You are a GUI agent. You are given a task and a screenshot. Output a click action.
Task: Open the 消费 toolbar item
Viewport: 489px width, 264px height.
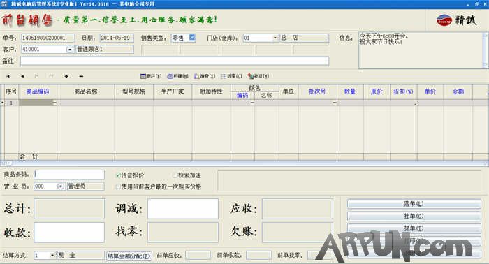[205, 76]
